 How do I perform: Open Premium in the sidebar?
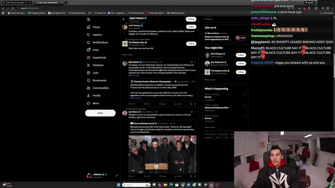coord(95,65)
